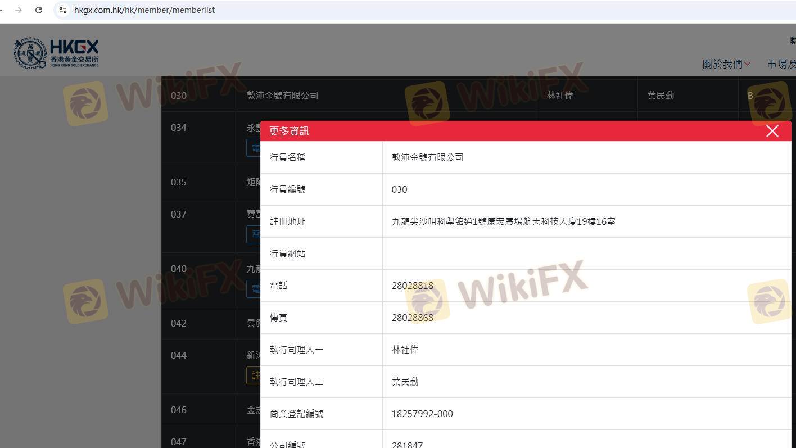Open the 關於我們 menu item
796x448 pixels.
(722, 64)
